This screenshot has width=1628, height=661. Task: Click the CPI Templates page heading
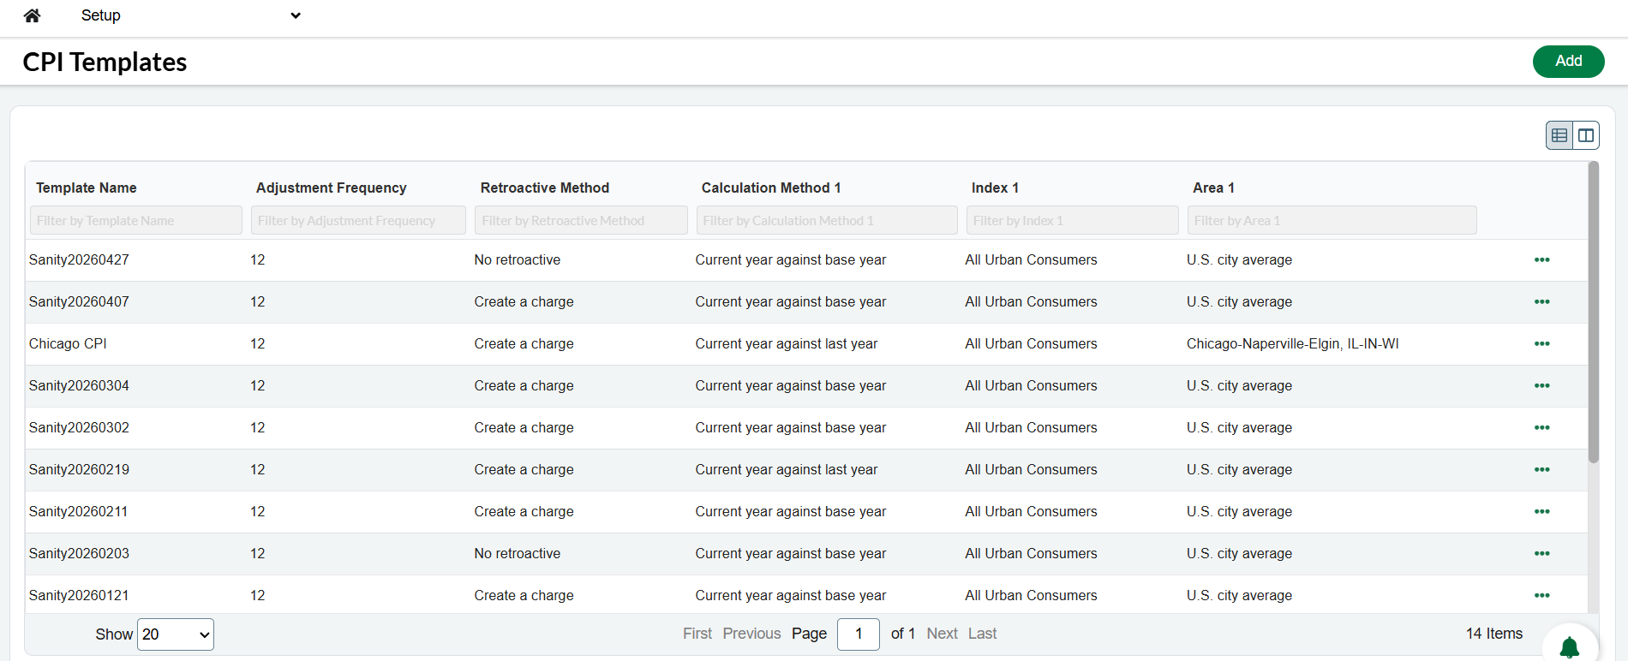pos(105,63)
